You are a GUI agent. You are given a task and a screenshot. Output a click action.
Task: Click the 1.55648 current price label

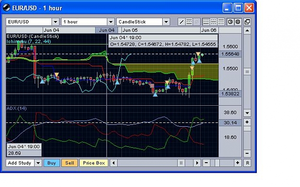(x=230, y=54)
